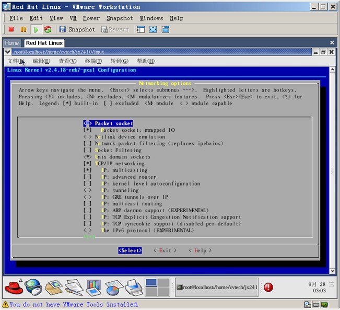
Task: Click the red alert notification icon
Action: point(268,287)
